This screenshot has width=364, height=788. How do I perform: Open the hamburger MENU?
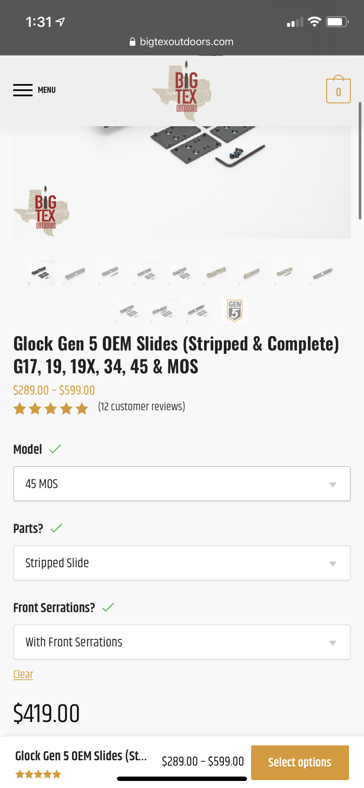(x=34, y=90)
